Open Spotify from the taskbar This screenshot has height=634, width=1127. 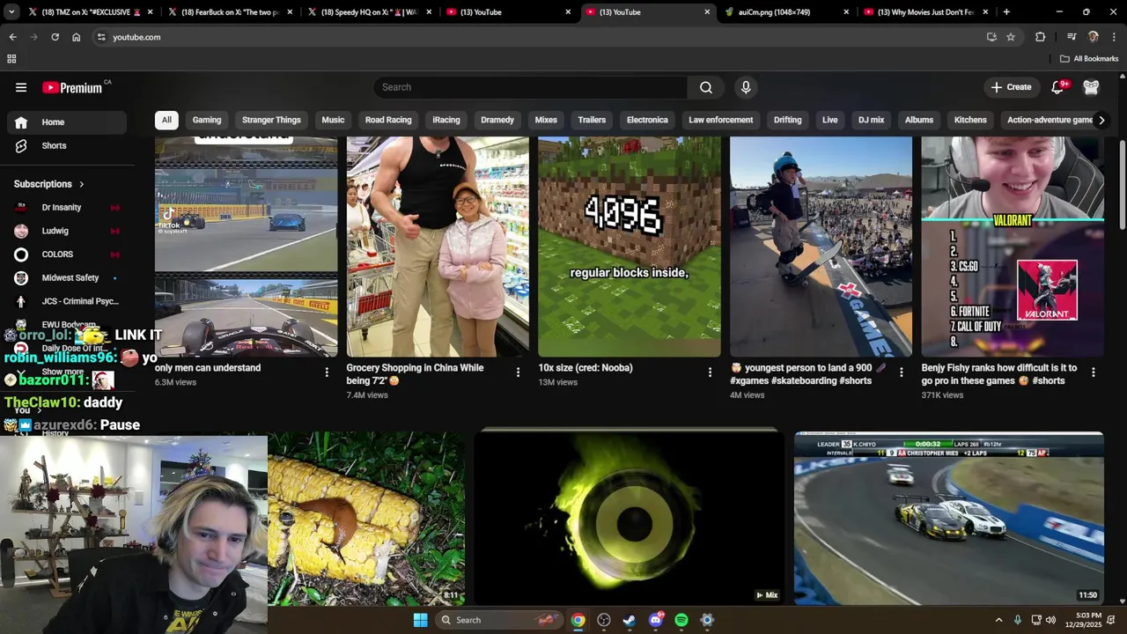coord(681,620)
